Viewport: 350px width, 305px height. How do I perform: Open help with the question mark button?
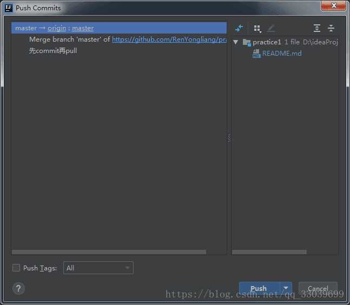tap(18, 288)
